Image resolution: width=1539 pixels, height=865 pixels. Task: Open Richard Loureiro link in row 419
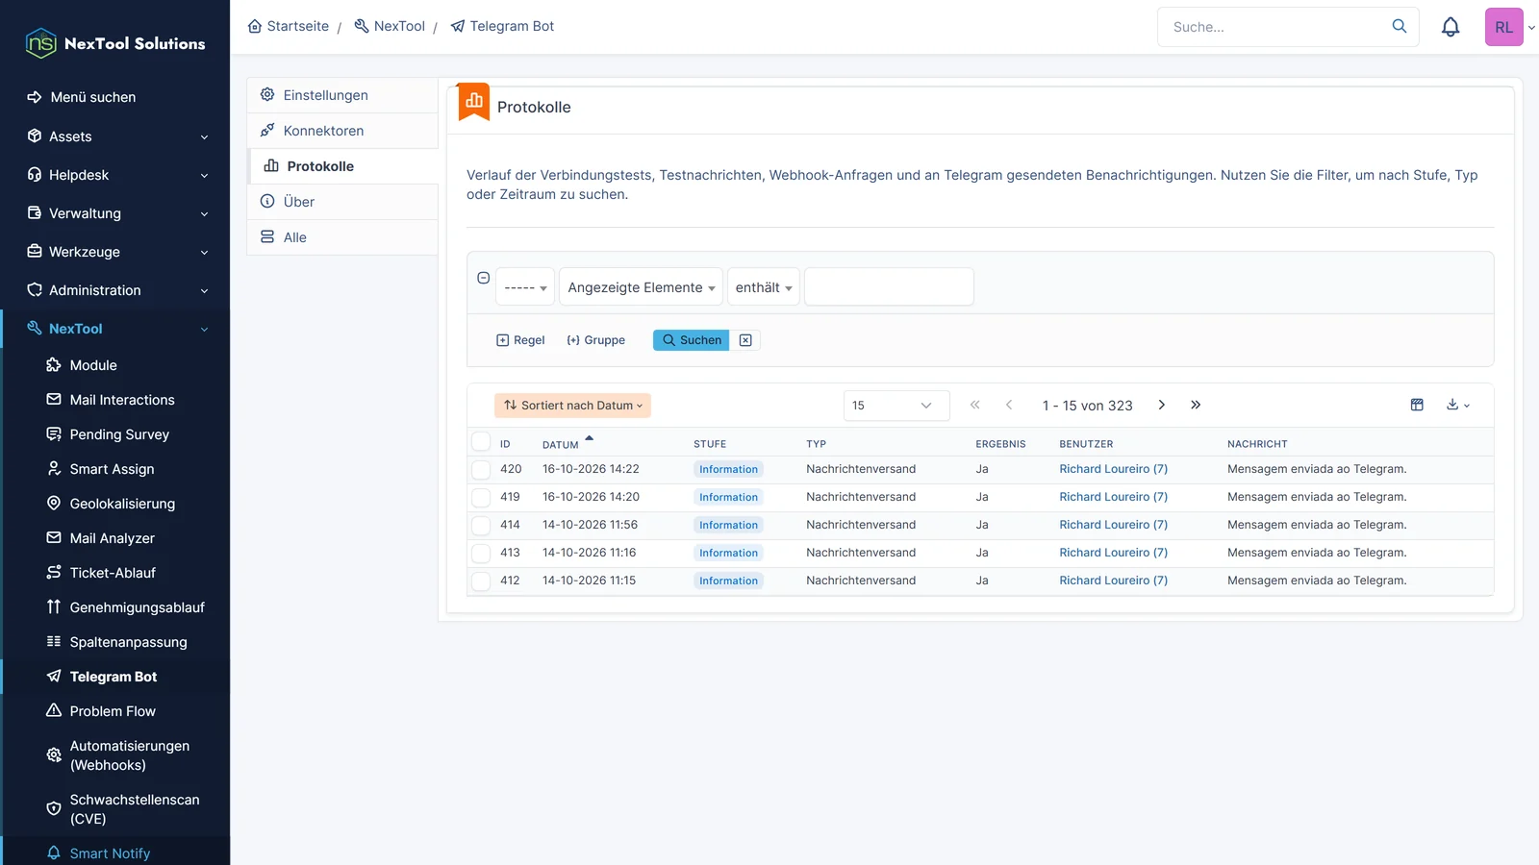tap(1113, 497)
